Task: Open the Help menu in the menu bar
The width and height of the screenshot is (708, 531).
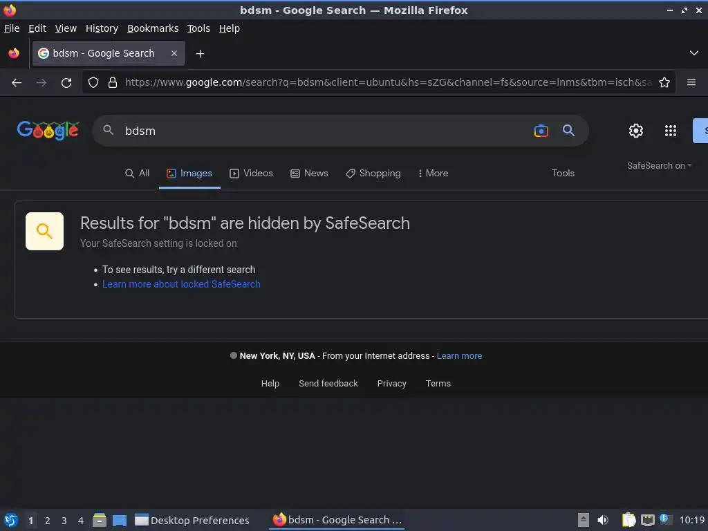Action: (x=230, y=28)
